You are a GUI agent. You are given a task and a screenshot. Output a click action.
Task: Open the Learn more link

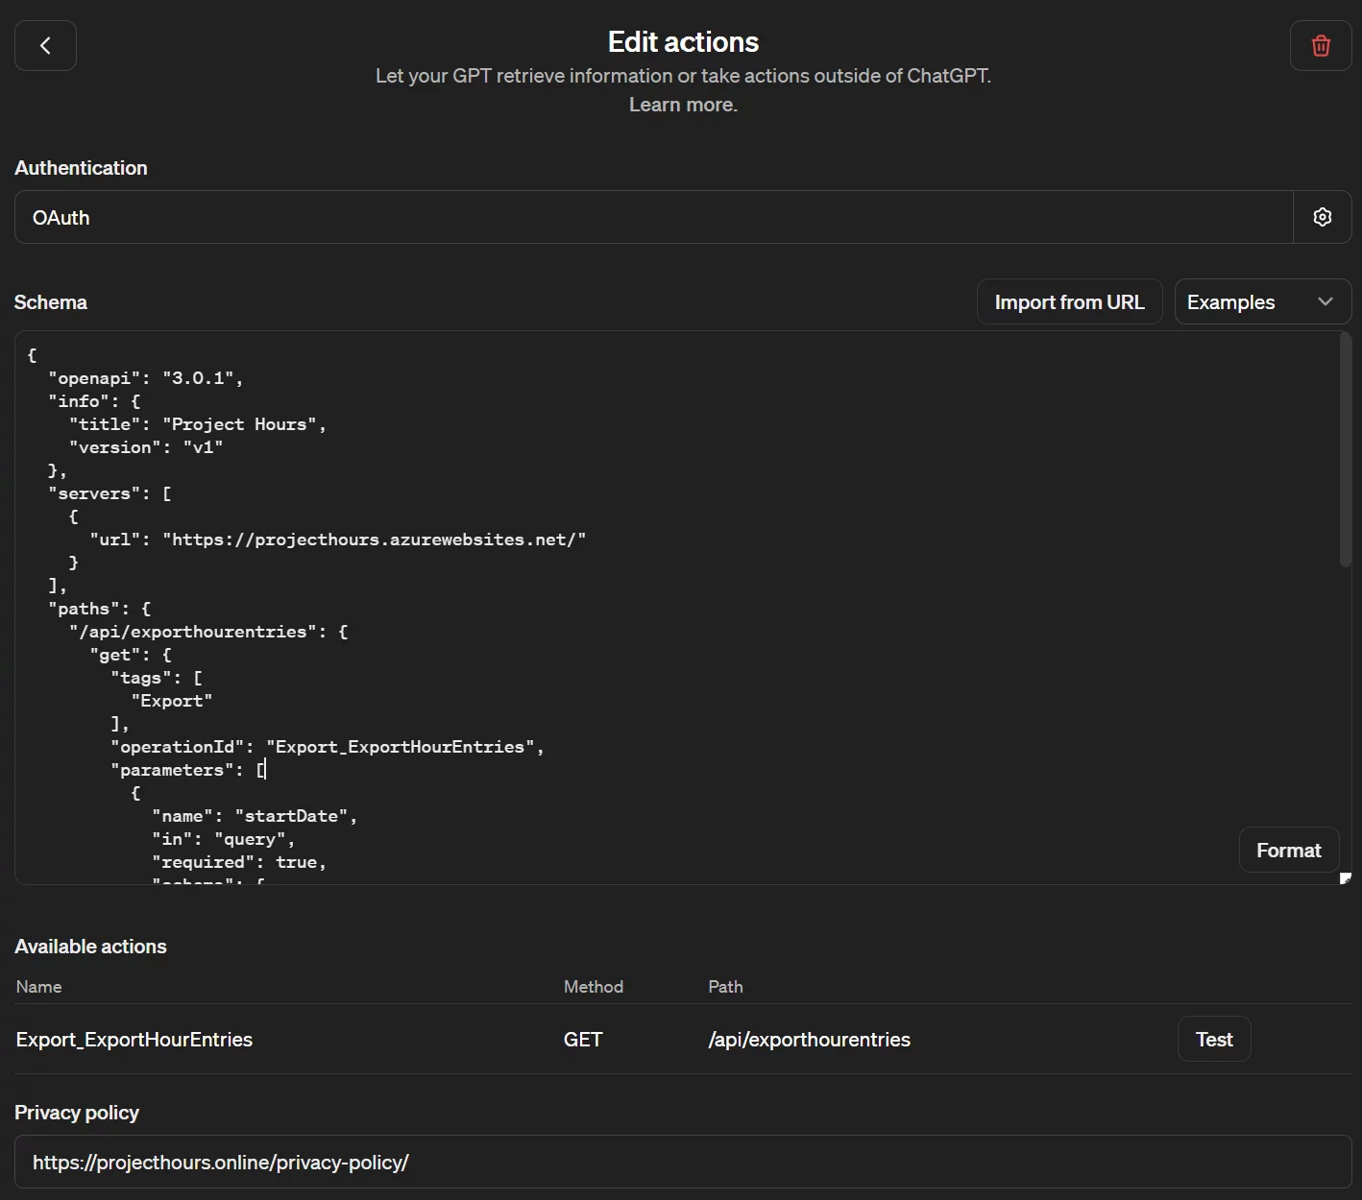pos(683,105)
